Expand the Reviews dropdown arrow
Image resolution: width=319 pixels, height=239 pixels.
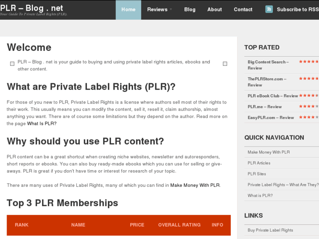click(171, 10)
